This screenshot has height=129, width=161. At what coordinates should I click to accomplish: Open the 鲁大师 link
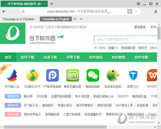tap(28, 96)
